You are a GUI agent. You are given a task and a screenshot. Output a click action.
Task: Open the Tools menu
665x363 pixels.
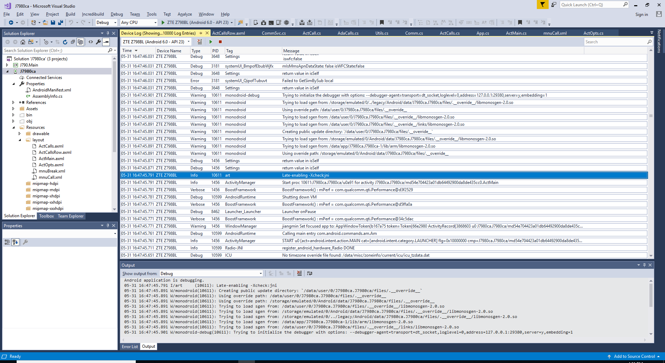[x=152, y=14]
